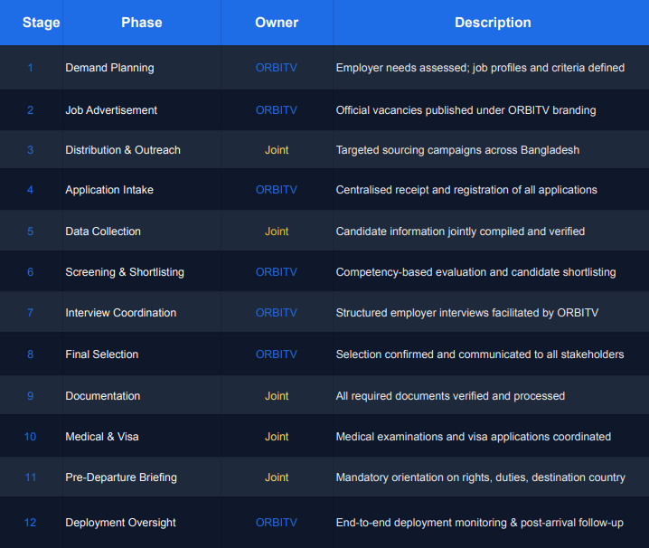Select stage number 12 cell
Viewport: 649px width, 548px height.
click(30, 523)
